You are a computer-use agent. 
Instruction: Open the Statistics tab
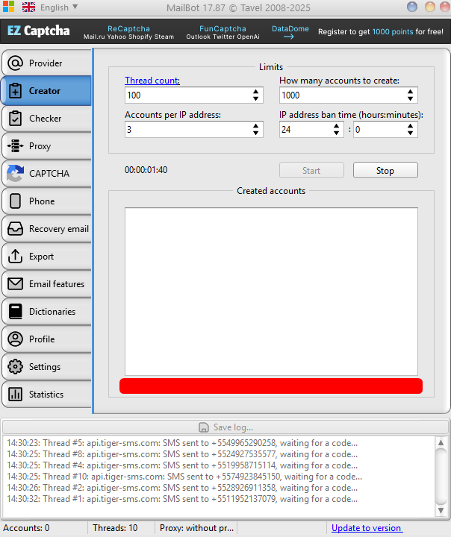click(x=47, y=395)
